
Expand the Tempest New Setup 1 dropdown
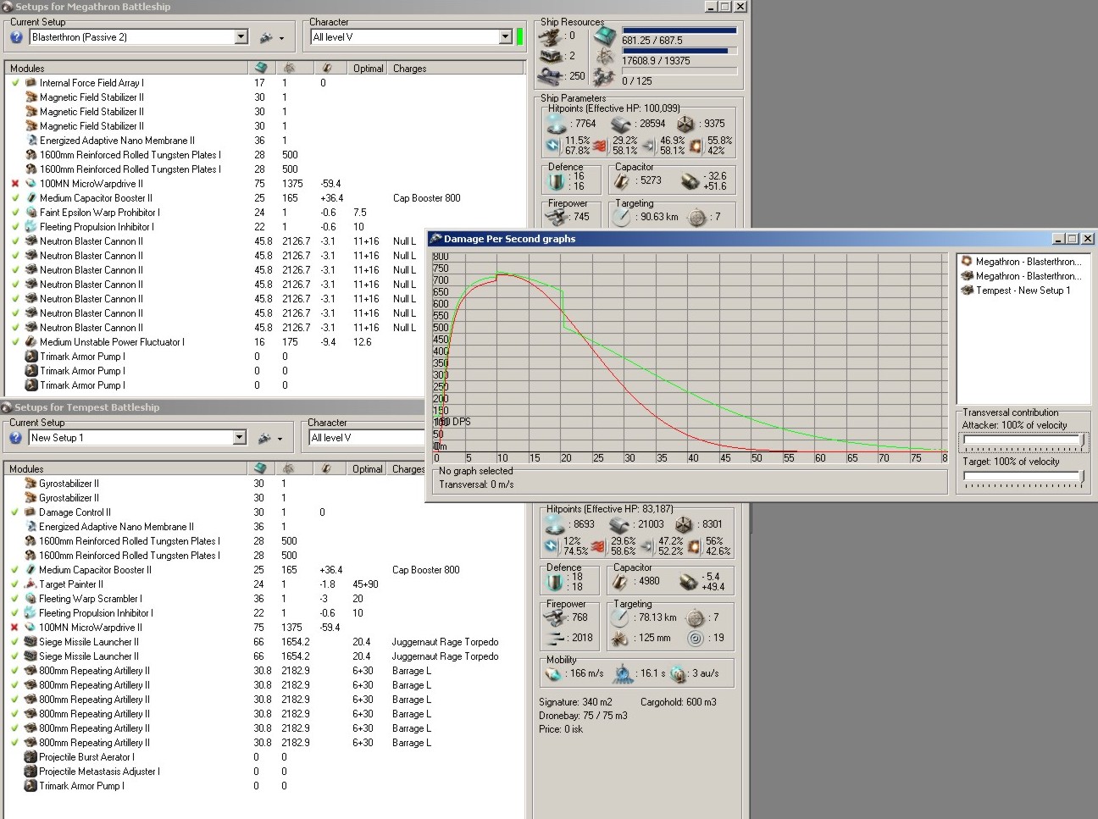tap(239, 438)
